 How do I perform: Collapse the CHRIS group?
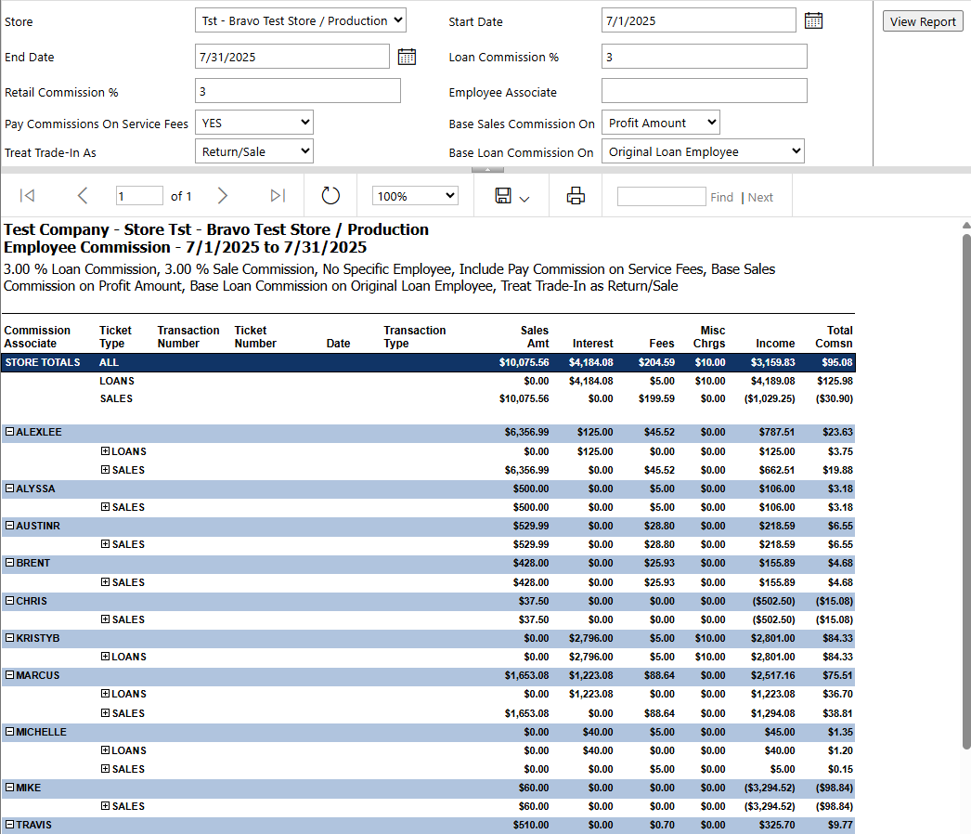(10, 600)
